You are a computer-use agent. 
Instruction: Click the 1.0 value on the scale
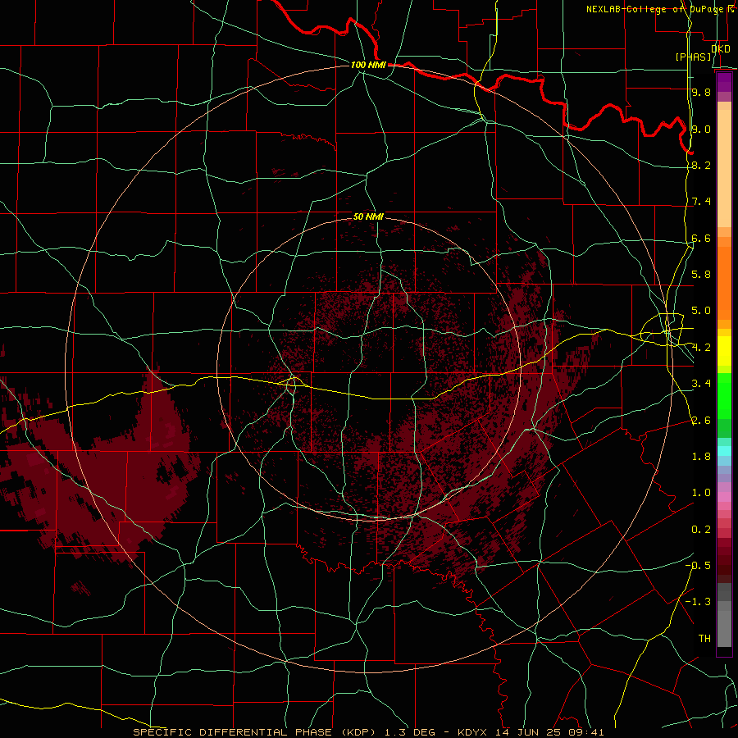point(701,493)
